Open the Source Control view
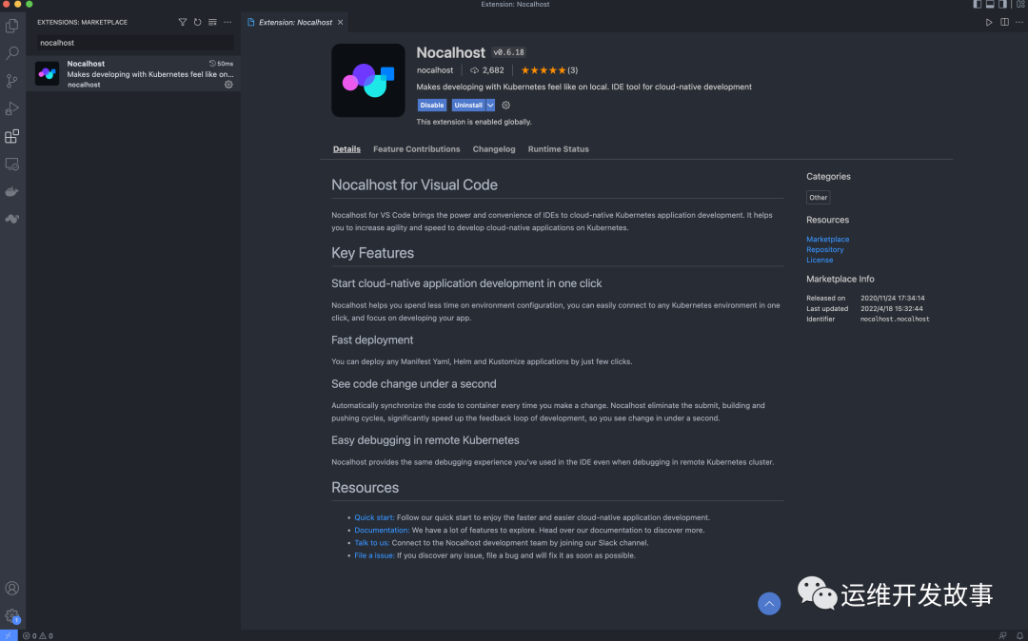The width and height of the screenshot is (1028, 641). [11, 81]
